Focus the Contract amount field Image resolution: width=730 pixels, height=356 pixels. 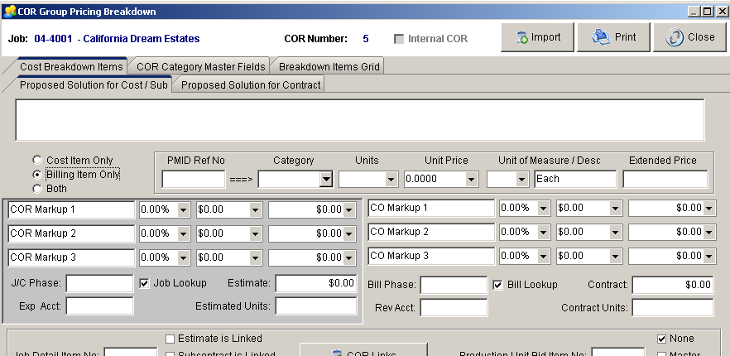673,285
